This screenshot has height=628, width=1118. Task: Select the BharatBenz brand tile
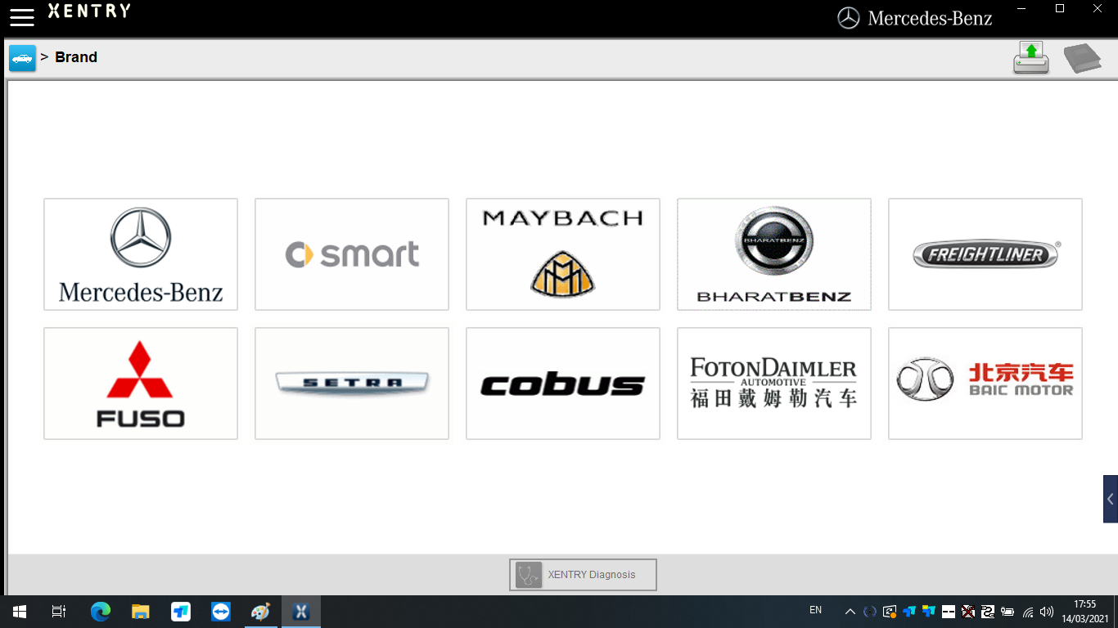coord(774,254)
